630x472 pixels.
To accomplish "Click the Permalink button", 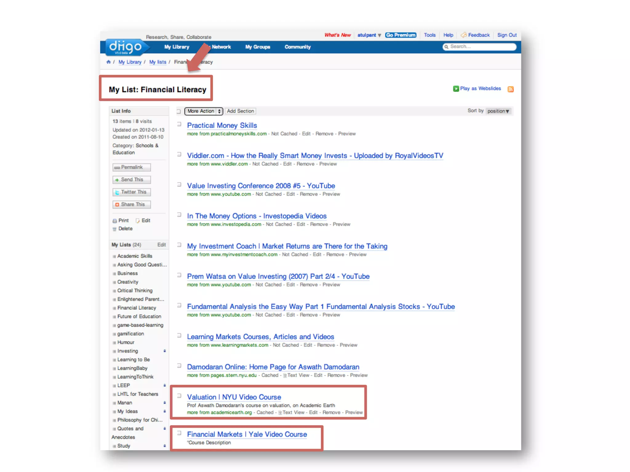I will 132,167.
